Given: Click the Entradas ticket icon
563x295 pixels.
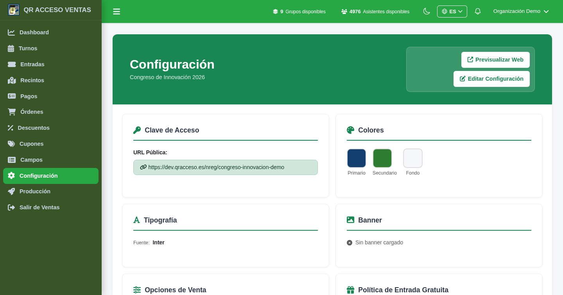Looking at the screenshot, I should click(12, 64).
